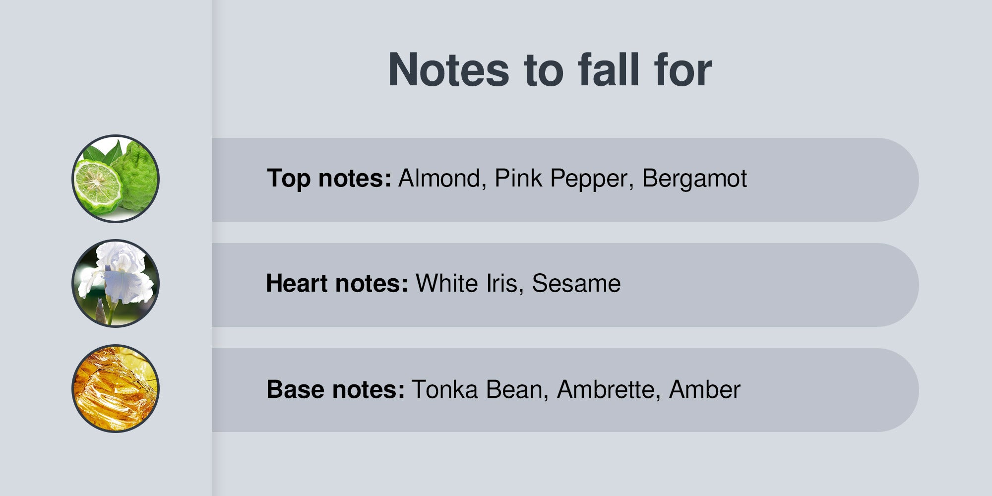Click the white iris flower circular image
The width and height of the screenshot is (992, 496).
coord(116,283)
